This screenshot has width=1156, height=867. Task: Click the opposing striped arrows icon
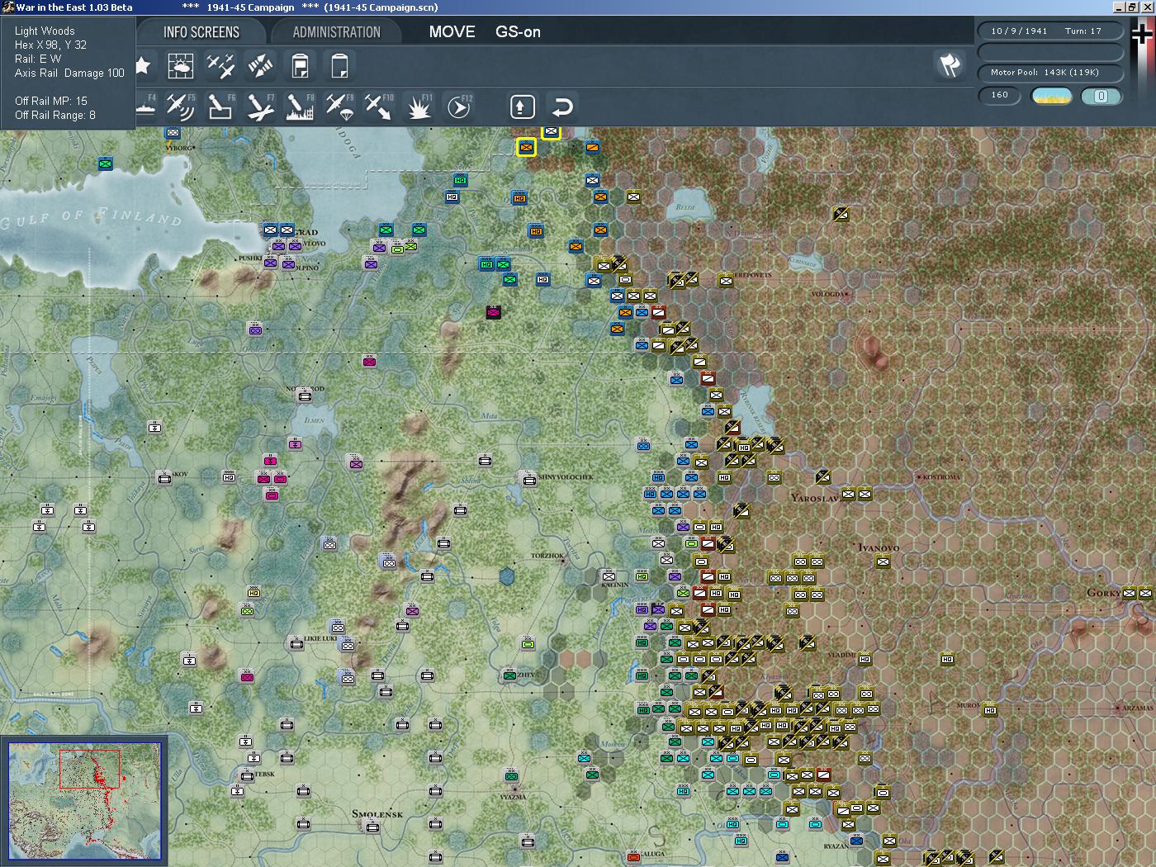[260, 65]
